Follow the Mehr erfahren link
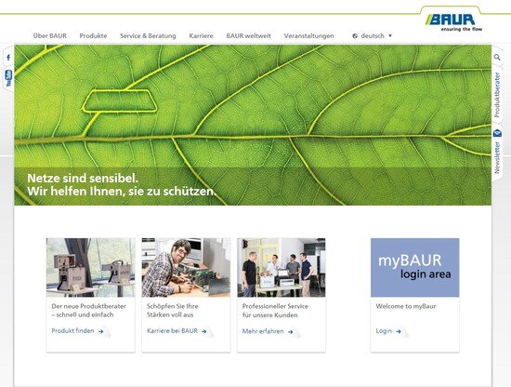This screenshot has width=511, height=387. pyautogui.click(x=263, y=331)
